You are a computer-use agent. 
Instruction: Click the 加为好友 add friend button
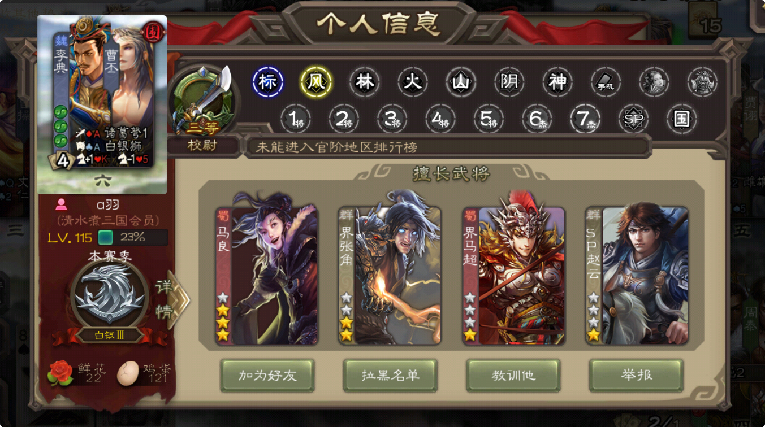(267, 376)
